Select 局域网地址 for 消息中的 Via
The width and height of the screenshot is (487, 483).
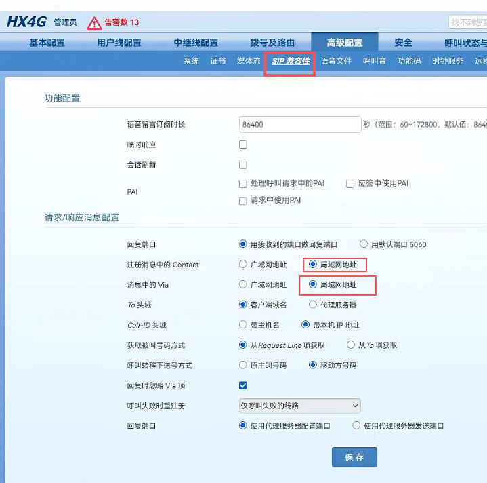313,284
